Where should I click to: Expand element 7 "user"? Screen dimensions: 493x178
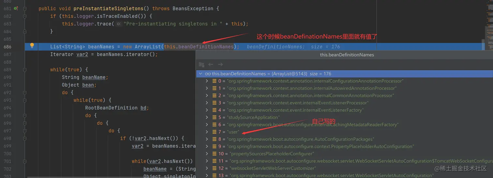[207, 132]
